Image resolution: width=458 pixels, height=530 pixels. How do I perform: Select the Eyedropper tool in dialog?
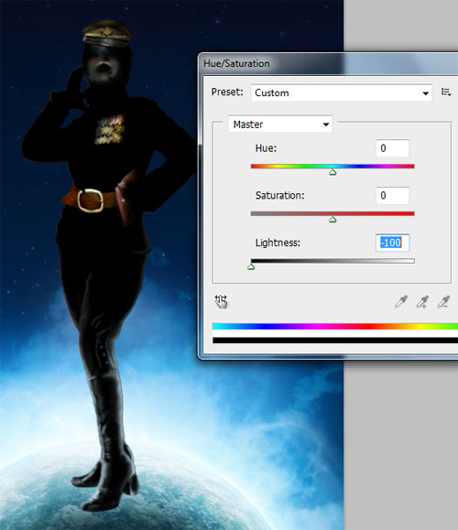pos(401,301)
